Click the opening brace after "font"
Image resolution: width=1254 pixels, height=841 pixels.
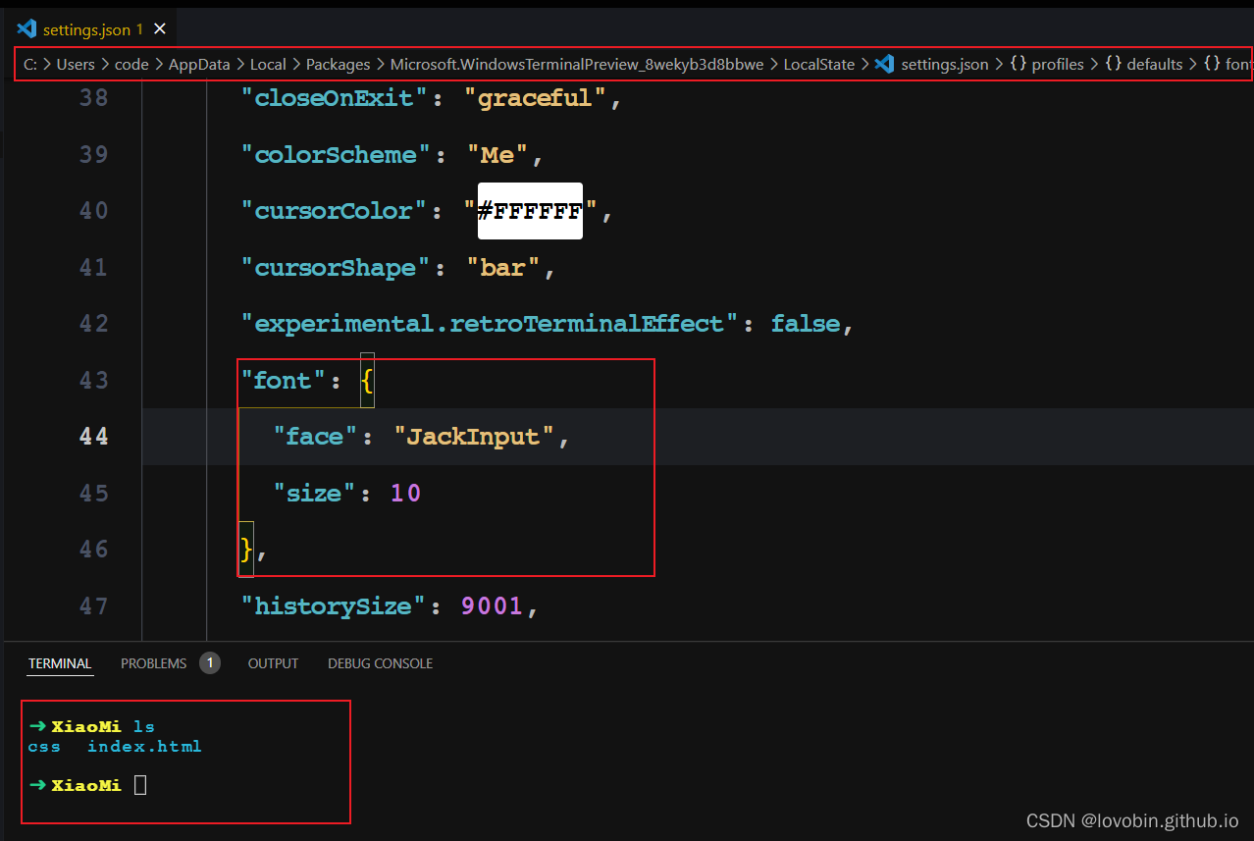367,381
